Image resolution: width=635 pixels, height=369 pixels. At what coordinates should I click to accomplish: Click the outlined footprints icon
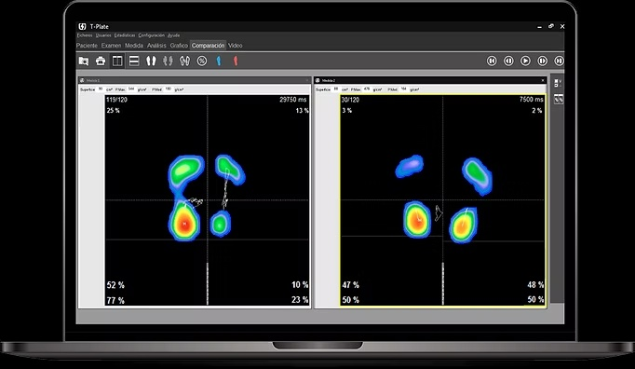(184, 61)
